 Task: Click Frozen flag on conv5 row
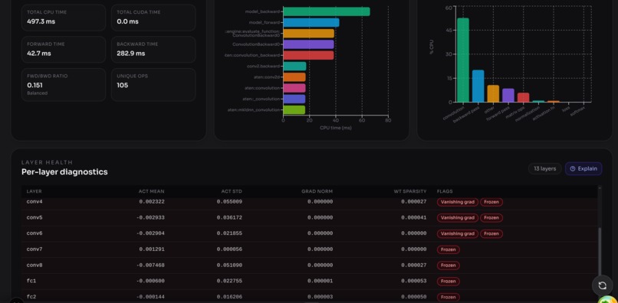pyautogui.click(x=491, y=217)
